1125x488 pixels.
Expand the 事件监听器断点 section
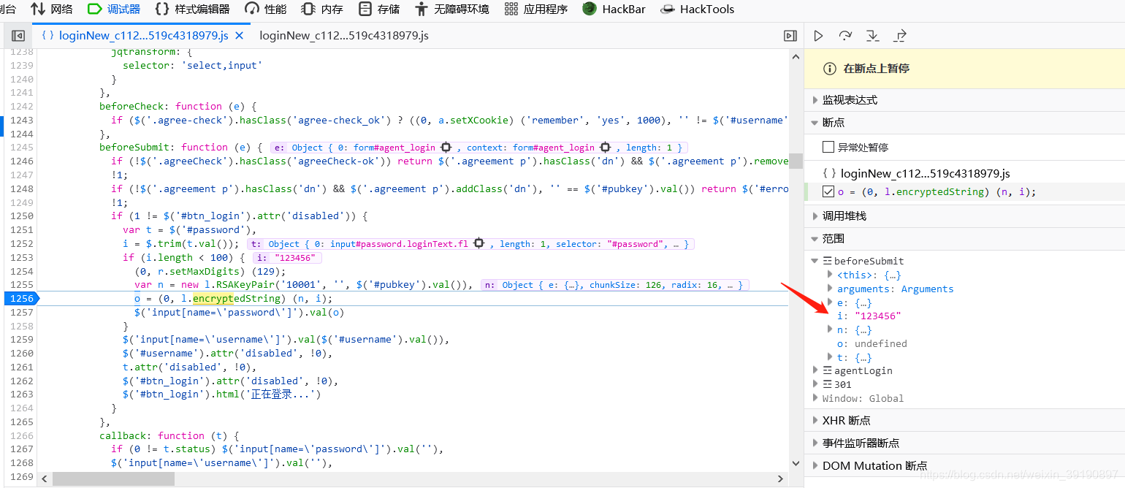(964, 443)
